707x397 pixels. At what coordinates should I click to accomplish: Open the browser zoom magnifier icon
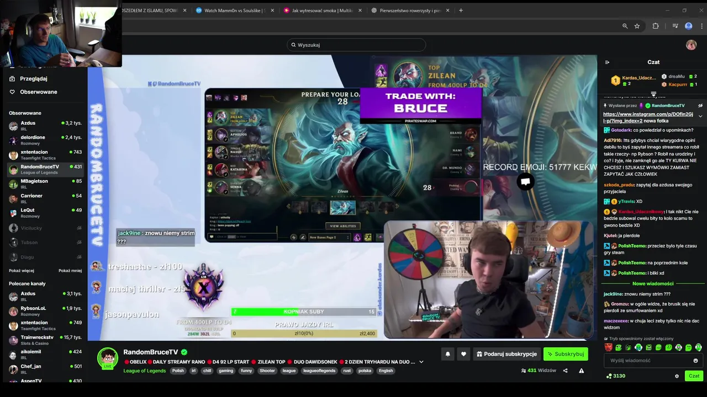point(625,26)
